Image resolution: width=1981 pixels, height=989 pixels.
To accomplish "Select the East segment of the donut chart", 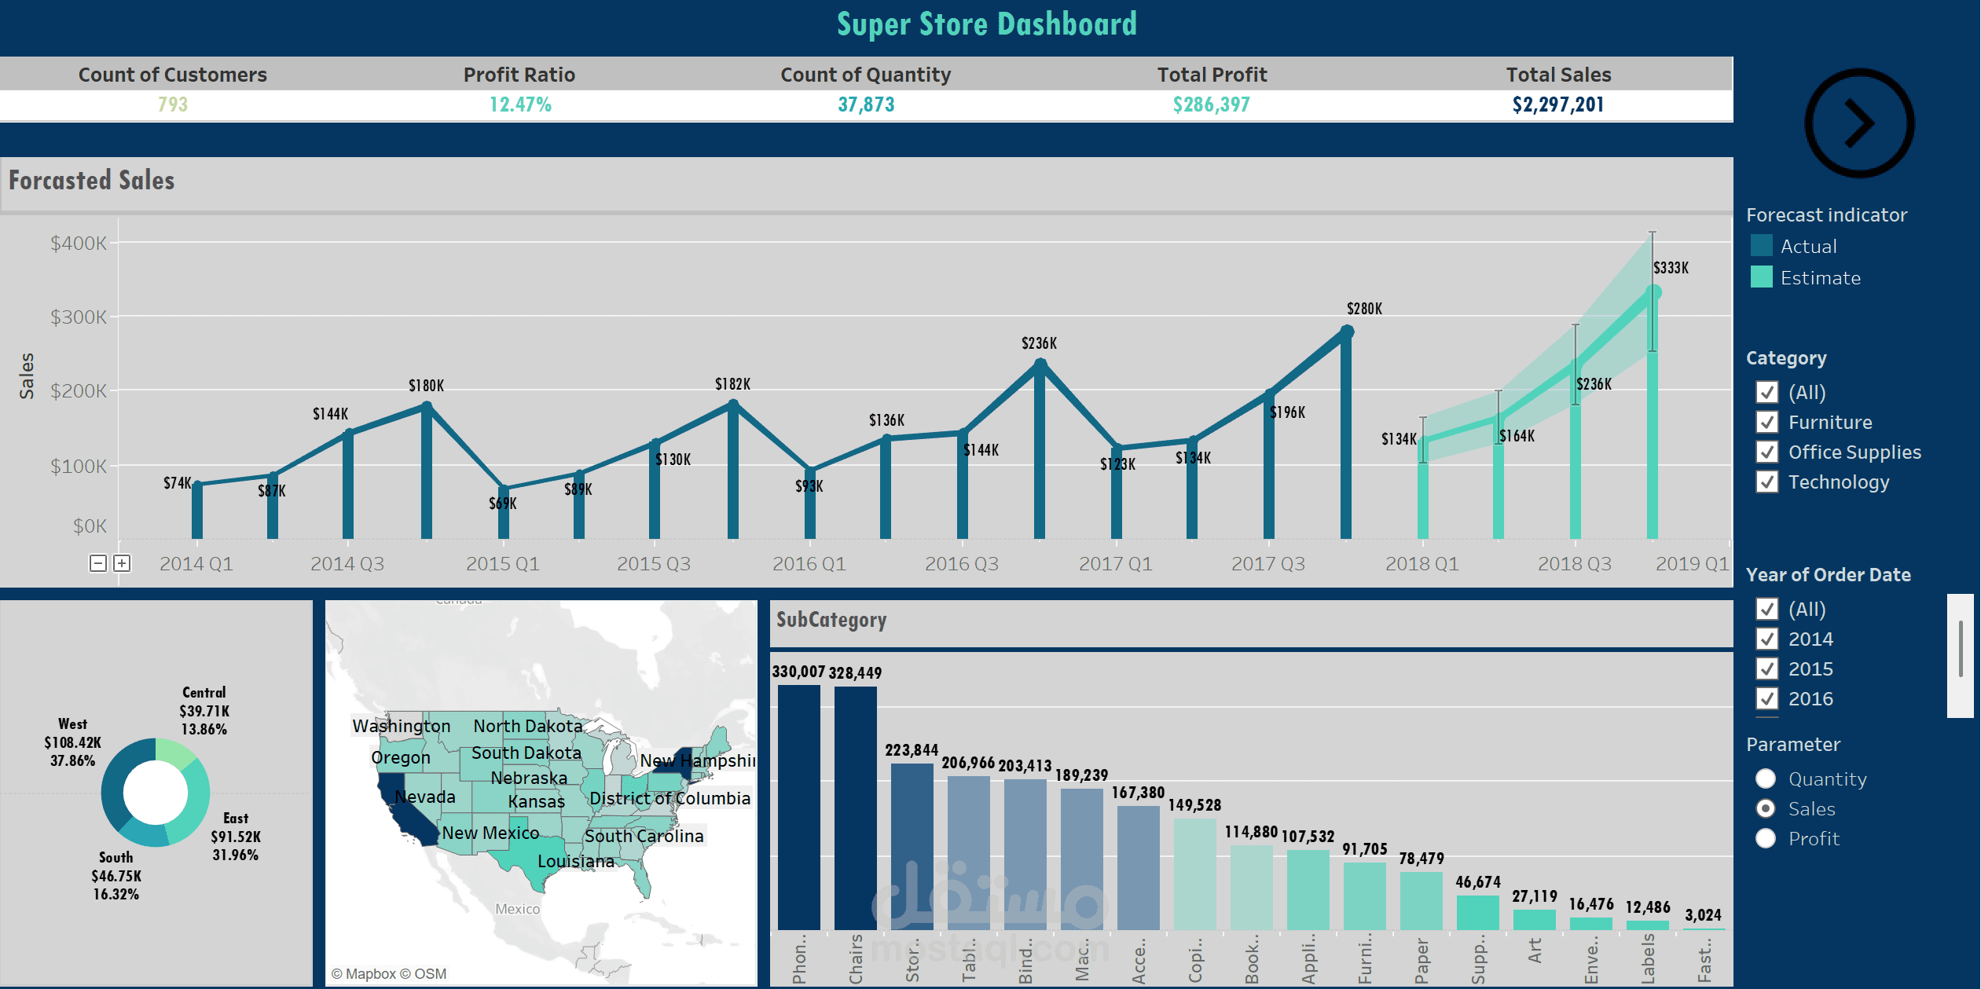I will coord(195,801).
